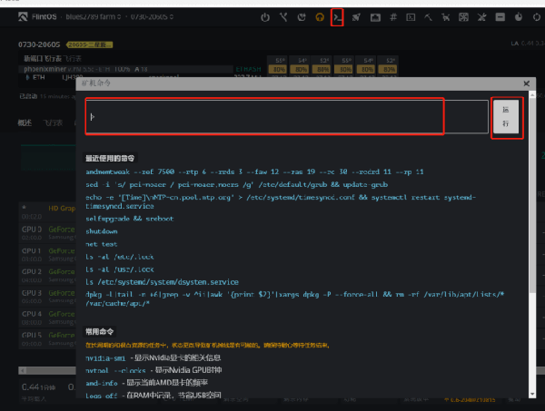Click the Run (运行) button
Viewport: 545px width, 411px height.
click(506, 117)
